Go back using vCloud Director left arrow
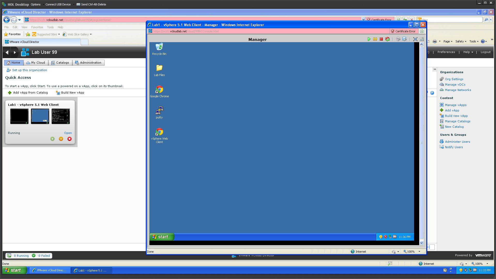Viewport: 496px width, 279px height. 7,52
